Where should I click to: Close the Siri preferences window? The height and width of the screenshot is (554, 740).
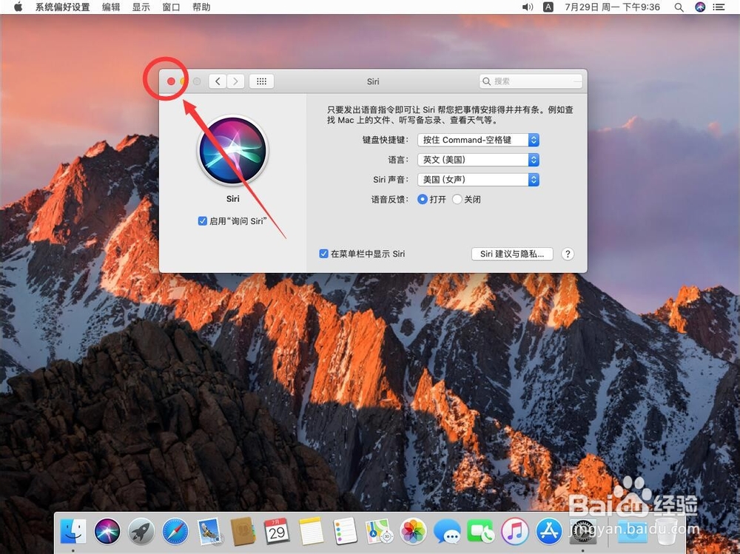tap(171, 81)
